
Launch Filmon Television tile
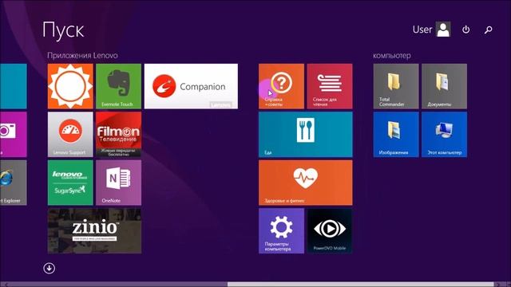(x=119, y=135)
